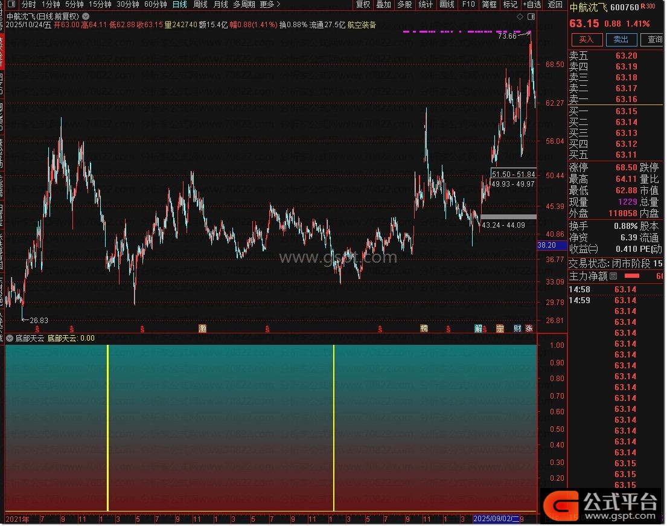The image size is (667, 526).
Task: Click the 涨 marker icon on timeline
Action: (529, 329)
